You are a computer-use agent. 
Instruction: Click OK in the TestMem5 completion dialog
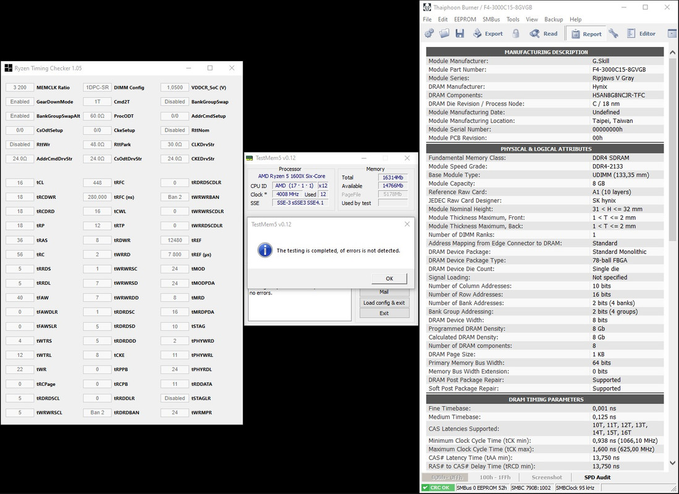pyautogui.click(x=390, y=278)
